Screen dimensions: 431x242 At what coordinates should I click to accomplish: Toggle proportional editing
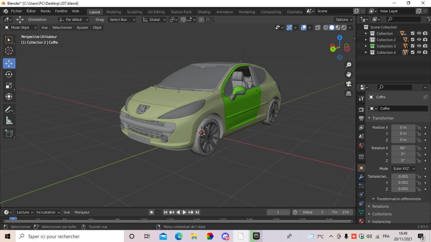coord(201,19)
